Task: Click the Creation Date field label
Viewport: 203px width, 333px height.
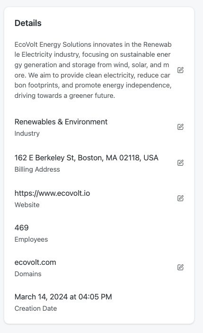Action: (x=35, y=308)
